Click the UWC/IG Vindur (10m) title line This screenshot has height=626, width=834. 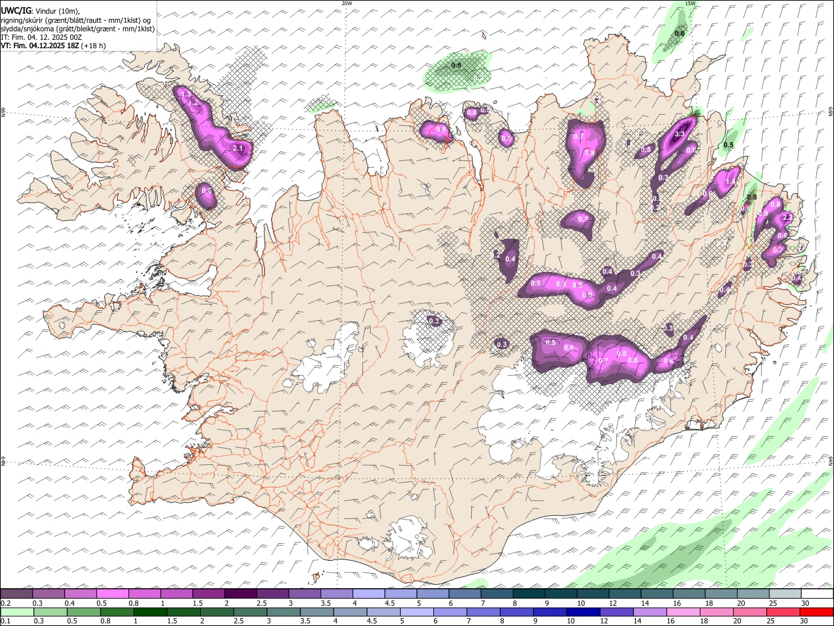39,11
